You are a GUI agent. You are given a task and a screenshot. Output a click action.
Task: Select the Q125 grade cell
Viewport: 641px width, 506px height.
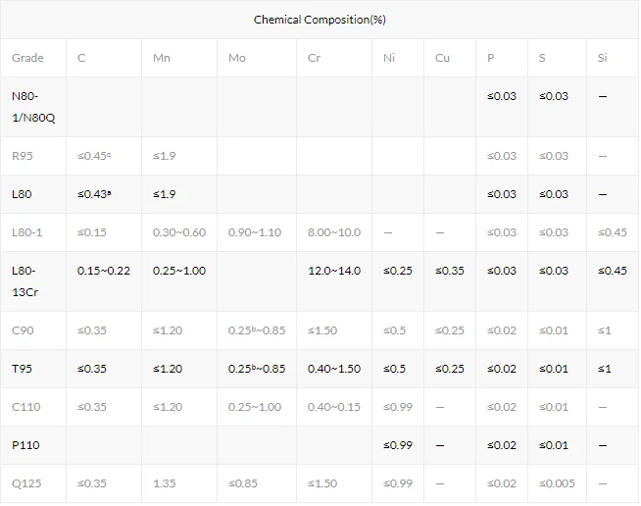click(x=26, y=483)
